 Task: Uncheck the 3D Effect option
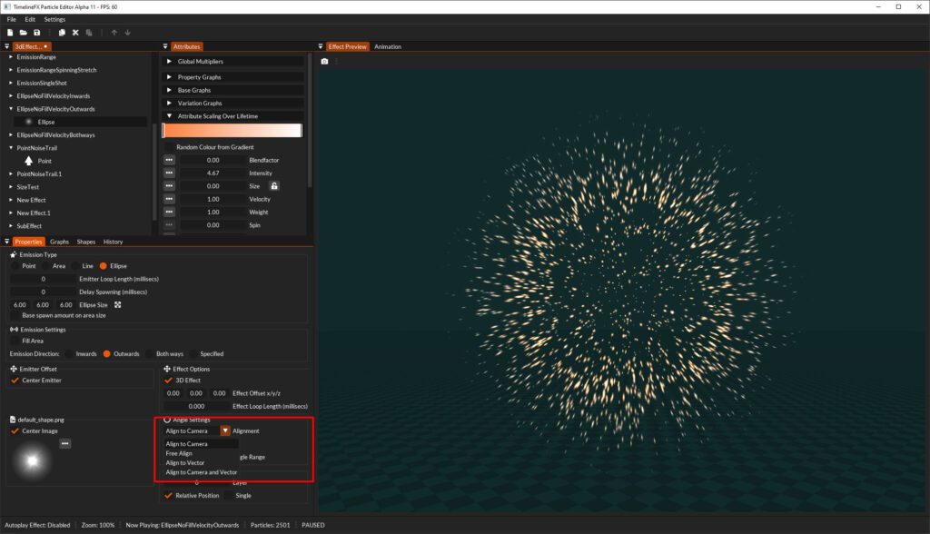coord(168,380)
